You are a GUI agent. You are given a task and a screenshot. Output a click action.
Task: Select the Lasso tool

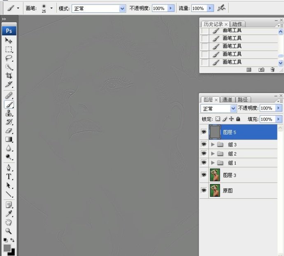(9, 58)
